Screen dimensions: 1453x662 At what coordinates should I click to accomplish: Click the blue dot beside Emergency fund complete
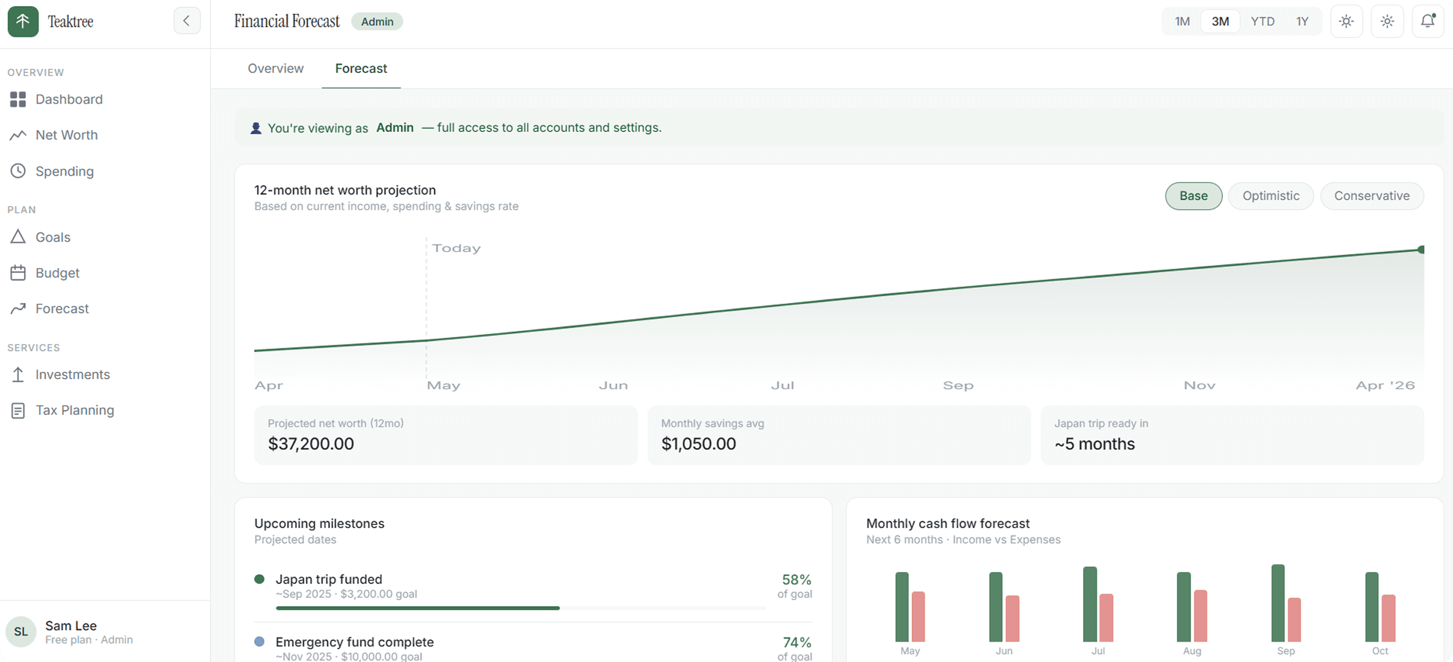(260, 642)
